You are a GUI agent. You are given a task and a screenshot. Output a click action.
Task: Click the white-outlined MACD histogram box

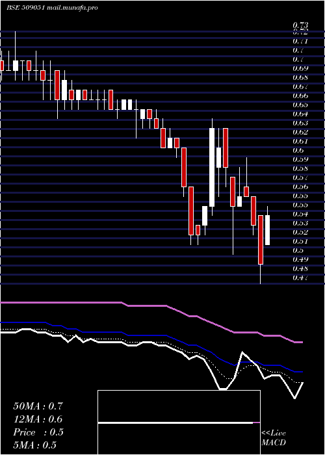coord(179,422)
